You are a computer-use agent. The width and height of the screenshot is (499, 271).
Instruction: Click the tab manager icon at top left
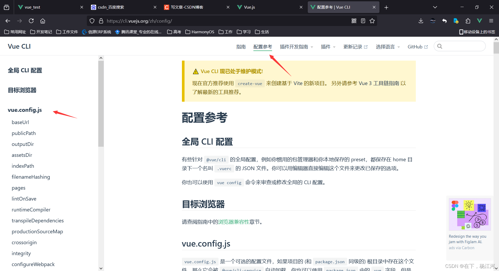click(x=6, y=7)
